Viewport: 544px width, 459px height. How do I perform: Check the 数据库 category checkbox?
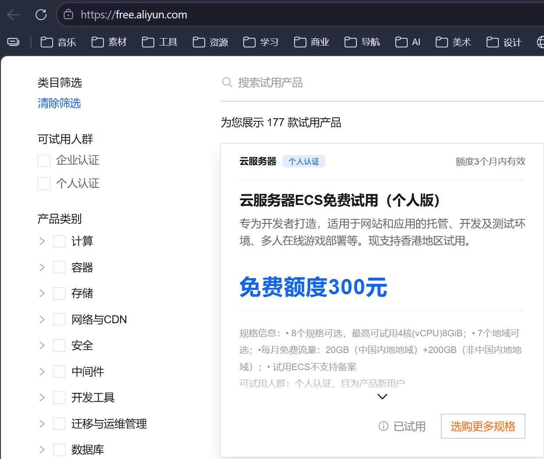click(x=59, y=450)
